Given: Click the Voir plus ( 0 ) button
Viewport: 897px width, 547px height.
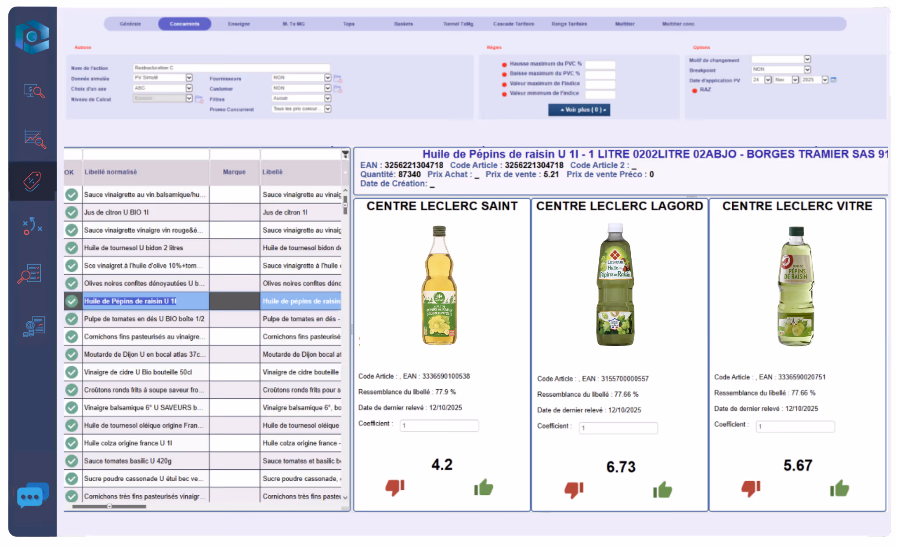Looking at the screenshot, I should click(579, 110).
